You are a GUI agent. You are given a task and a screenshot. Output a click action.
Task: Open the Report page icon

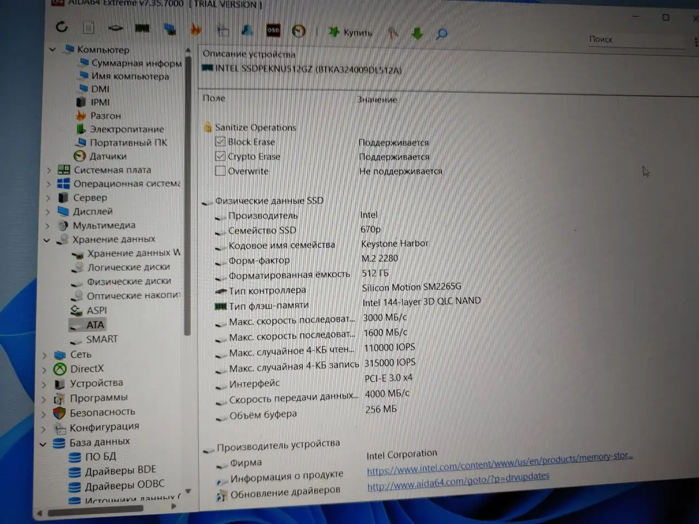88,27
